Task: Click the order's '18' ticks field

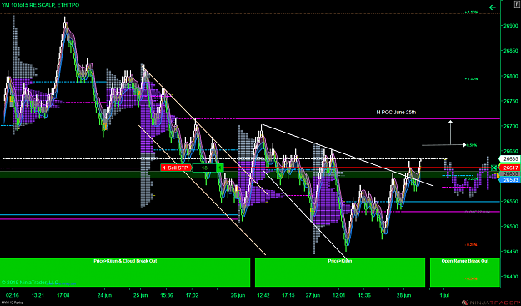Action: [x=204, y=168]
